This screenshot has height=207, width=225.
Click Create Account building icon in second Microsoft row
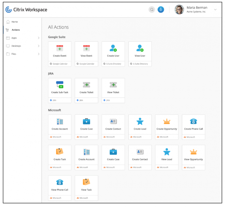coord(86,152)
